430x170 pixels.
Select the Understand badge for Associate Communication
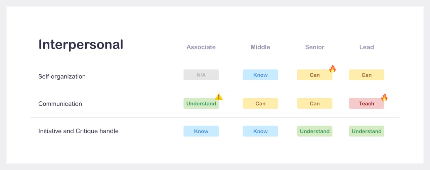point(201,103)
